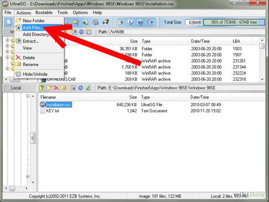
Task: Click the disc icon beside Installation.iso
Action: 43,104
